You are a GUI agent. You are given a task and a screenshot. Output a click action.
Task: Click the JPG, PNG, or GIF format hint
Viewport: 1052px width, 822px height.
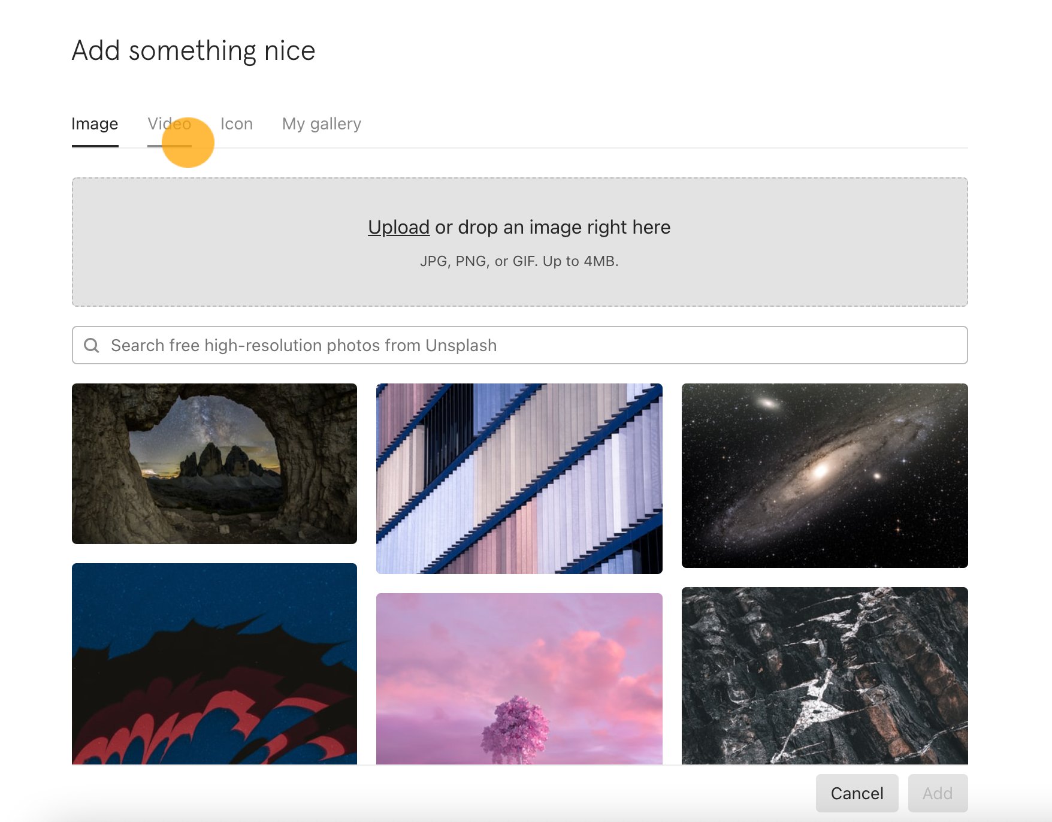pyautogui.click(x=519, y=261)
